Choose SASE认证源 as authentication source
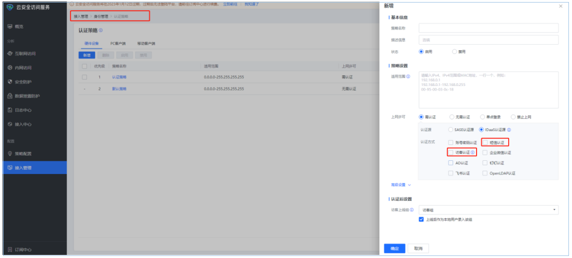Image resolution: width=572 pixels, height=258 pixels. tap(451, 129)
